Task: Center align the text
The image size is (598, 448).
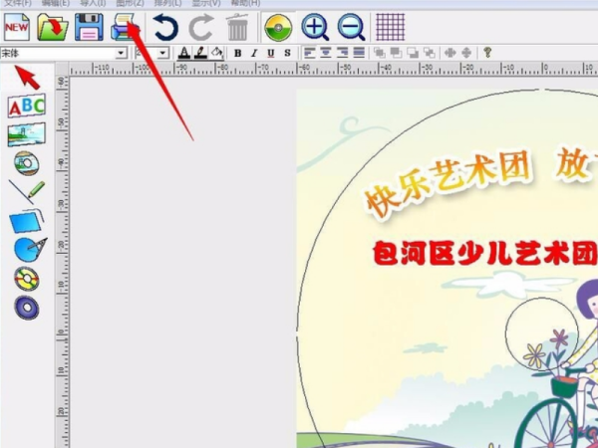Action: [x=326, y=53]
